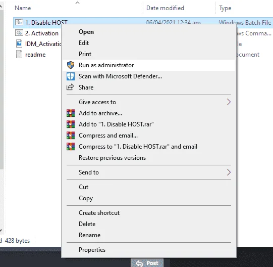Image resolution: width=273 pixels, height=267 pixels.
Task: Expand the Send to submenu arrow
Action: tap(229, 172)
